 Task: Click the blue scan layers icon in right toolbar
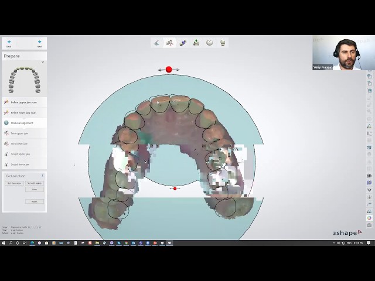click(x=369, y=148)
